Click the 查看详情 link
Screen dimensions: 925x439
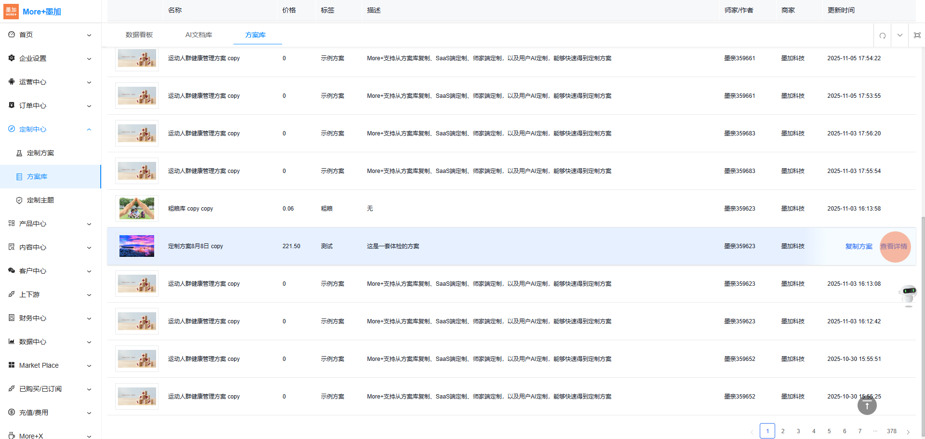pos(894,246)
